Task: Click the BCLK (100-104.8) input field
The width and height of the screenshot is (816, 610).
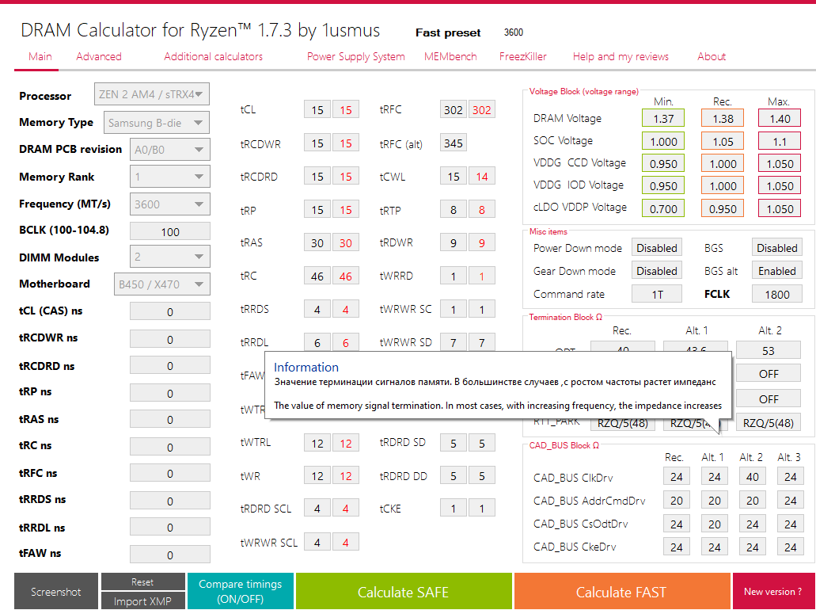Action: (170, 232)
